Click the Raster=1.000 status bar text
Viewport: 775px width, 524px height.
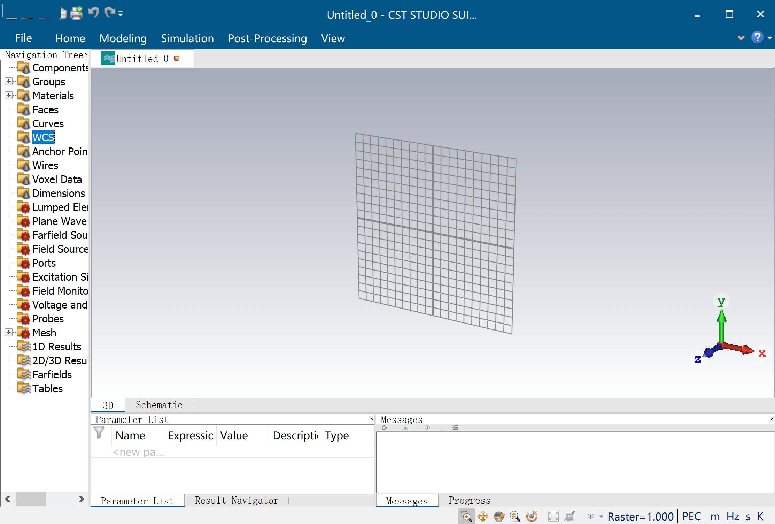[x=640, y=516]
